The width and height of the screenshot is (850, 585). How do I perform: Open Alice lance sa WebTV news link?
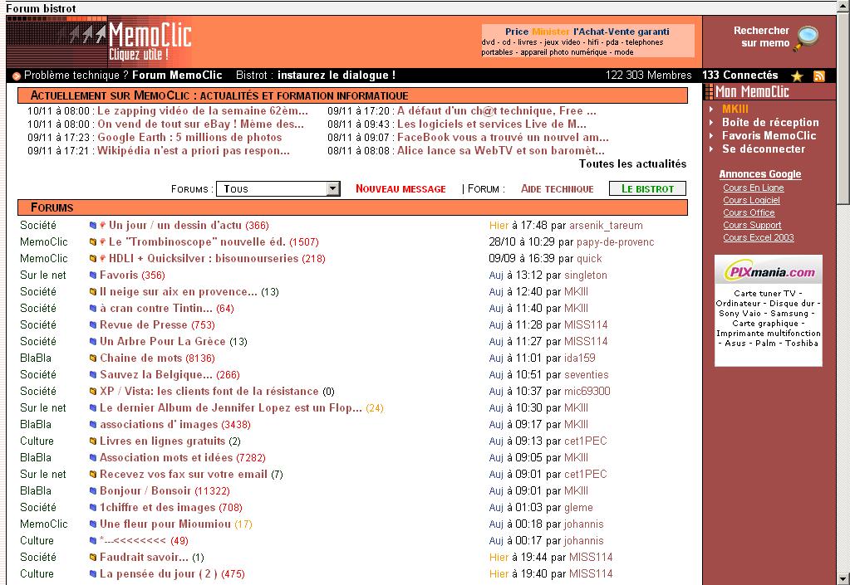pos(501,150)
